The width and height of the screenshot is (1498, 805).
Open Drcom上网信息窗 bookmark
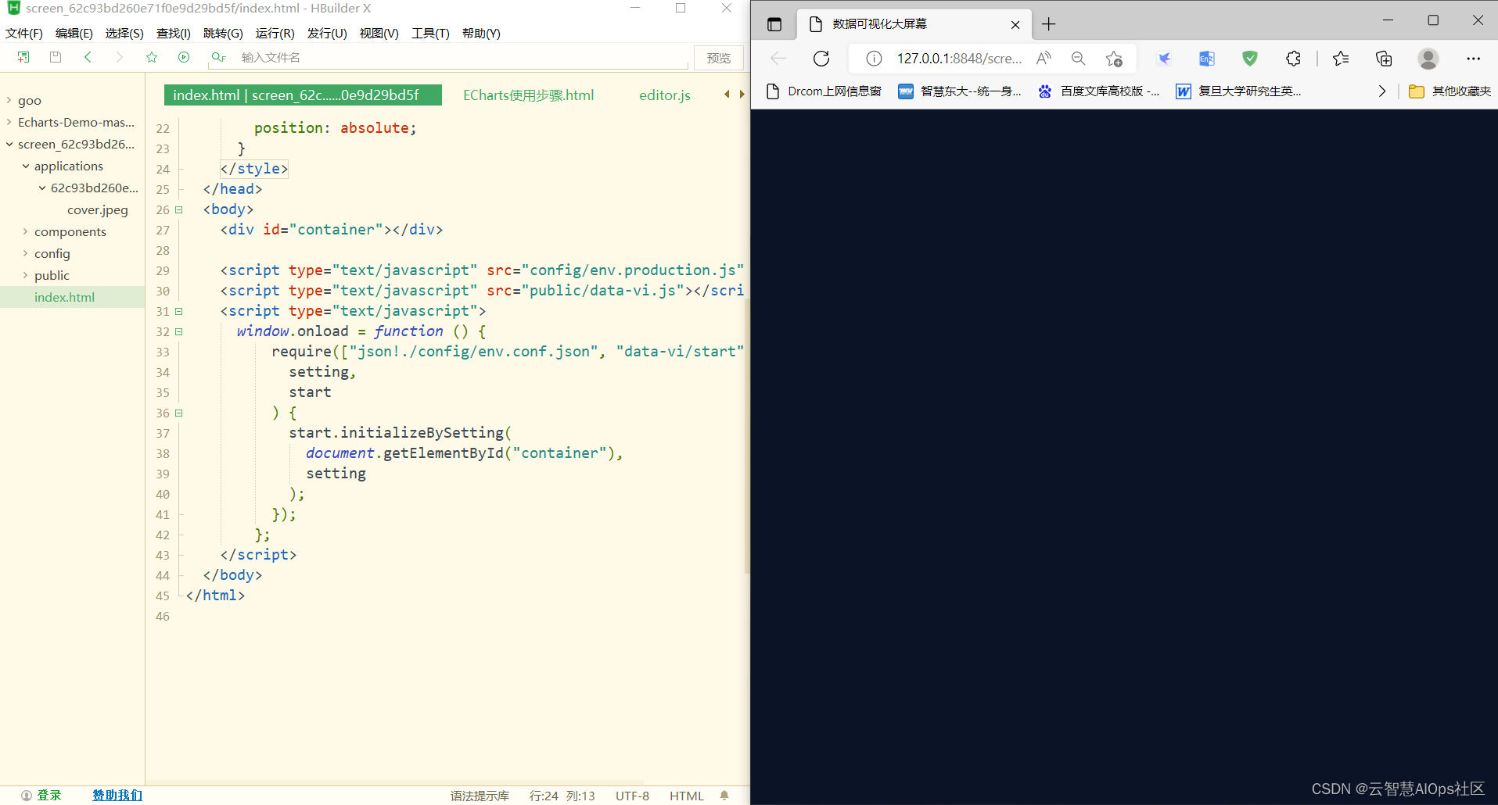tap(824, 91)
